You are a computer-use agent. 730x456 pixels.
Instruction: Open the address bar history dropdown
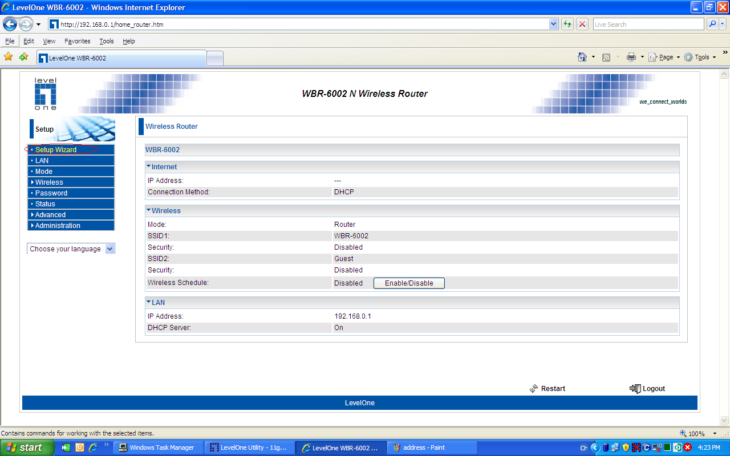tap(553, 24)
